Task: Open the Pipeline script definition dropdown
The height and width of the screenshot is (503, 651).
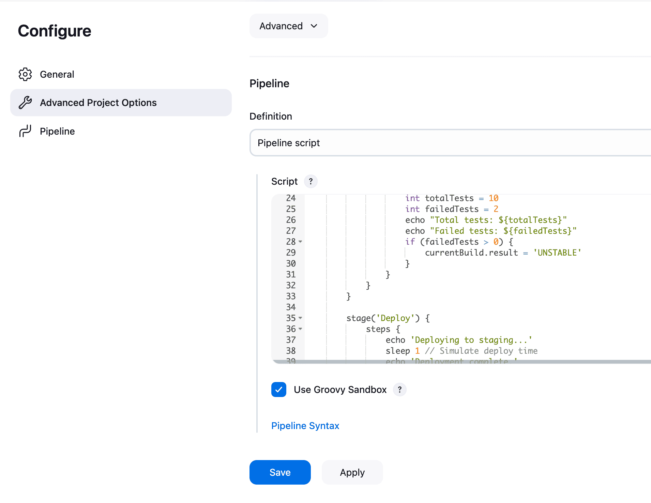Action: pyautogui.click(x=443, y=143)
